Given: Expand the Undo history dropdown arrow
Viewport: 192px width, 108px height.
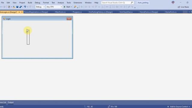Looking at the screenshot, I should [x=28, y=7].
